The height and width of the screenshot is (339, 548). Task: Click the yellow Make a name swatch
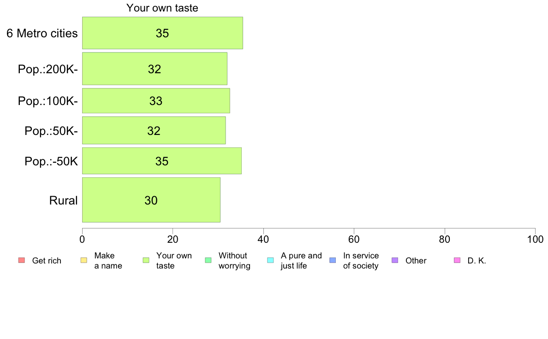tap(84, 260)
